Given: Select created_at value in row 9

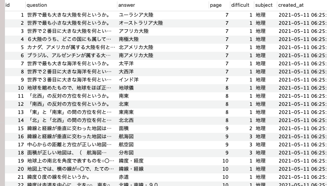Looking at the screenshot, I should tap(303, 80).
